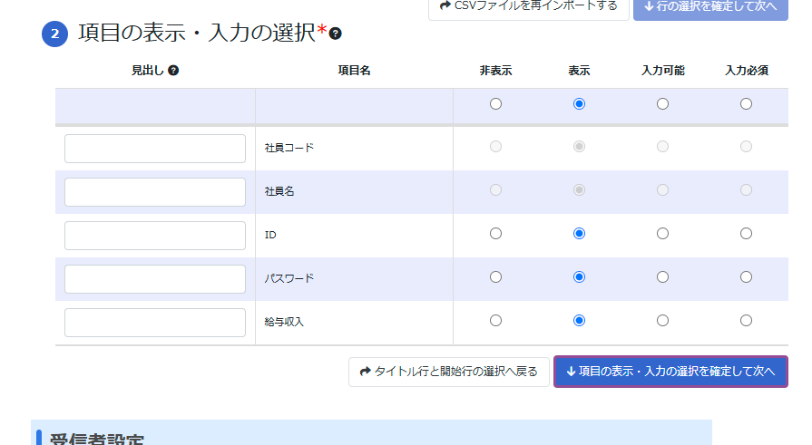This screenshot has width=812, height=445.
Task: Click 見出し input field for 社員コード
Action: click(155, 149)
